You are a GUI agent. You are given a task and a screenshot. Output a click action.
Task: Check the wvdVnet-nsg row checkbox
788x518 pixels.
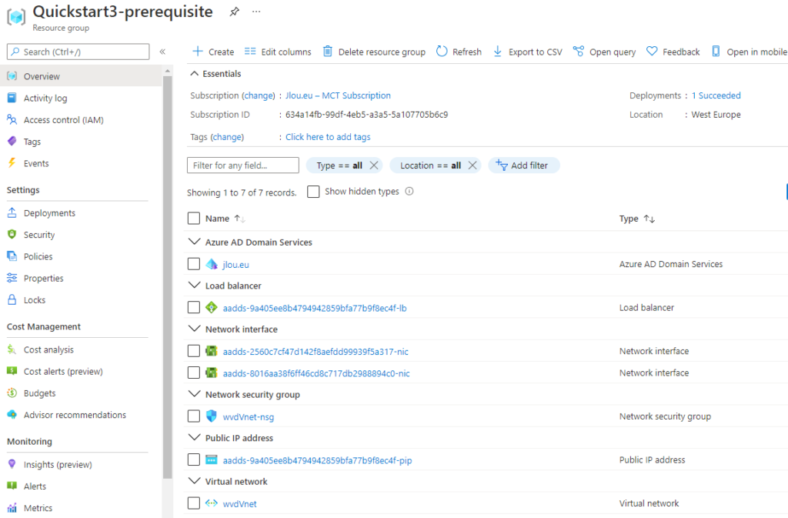193,416
